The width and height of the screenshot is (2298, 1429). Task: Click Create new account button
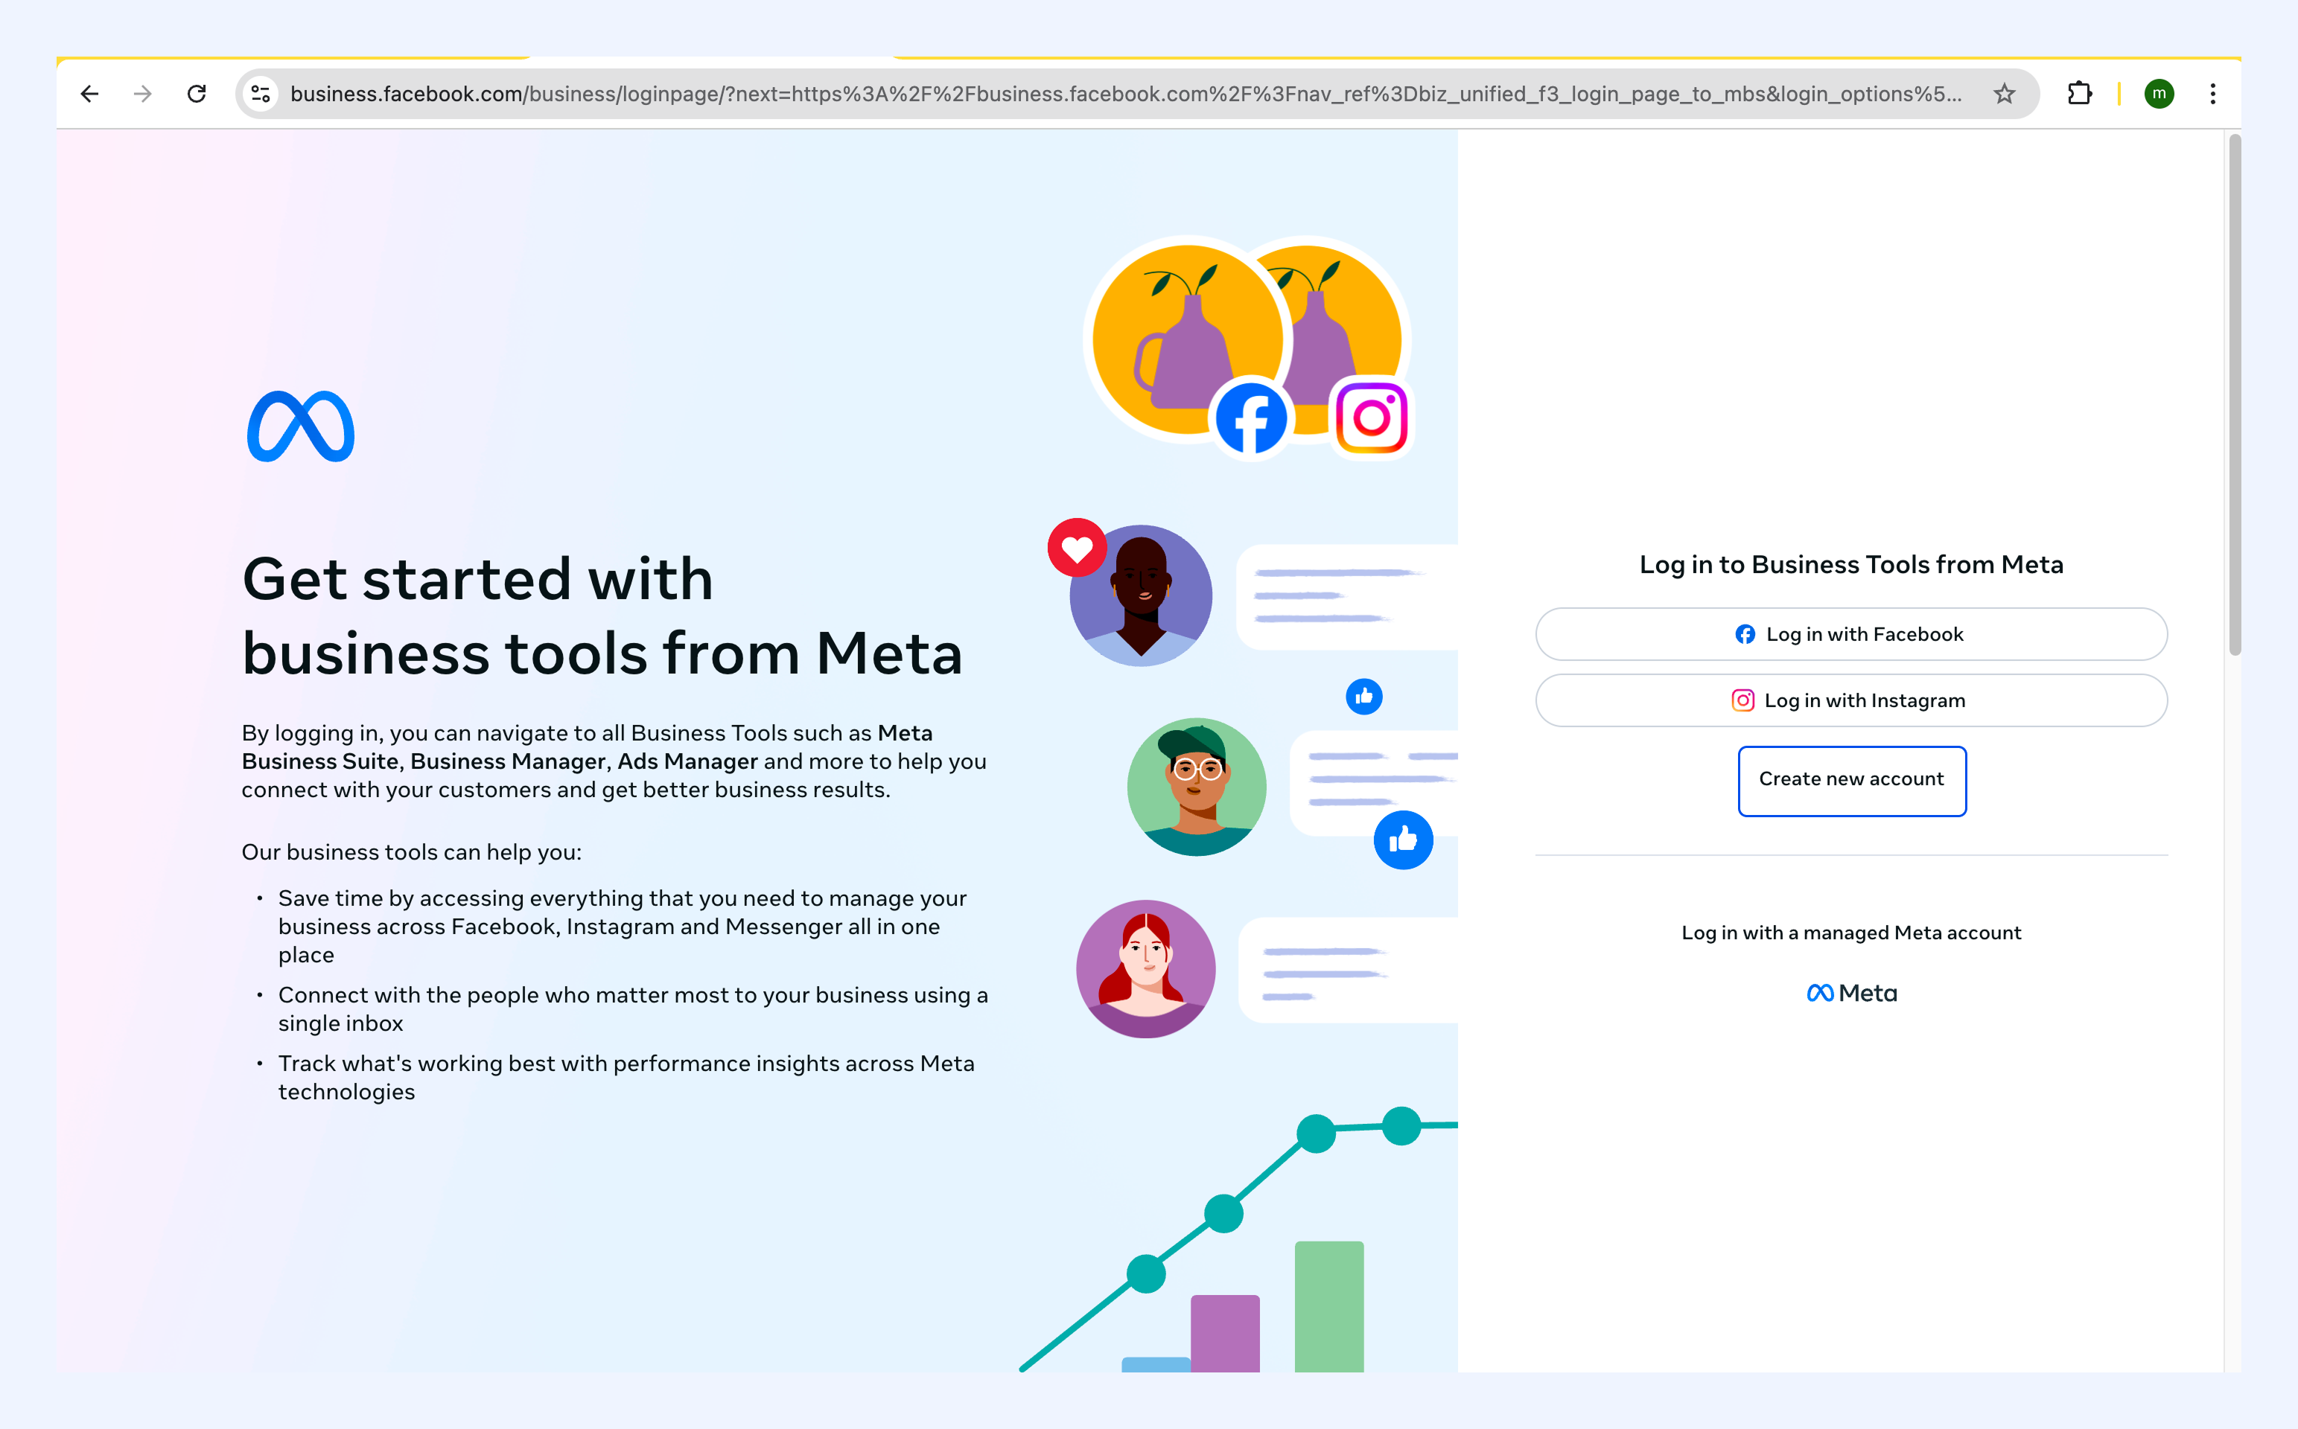pos(1851,780)
